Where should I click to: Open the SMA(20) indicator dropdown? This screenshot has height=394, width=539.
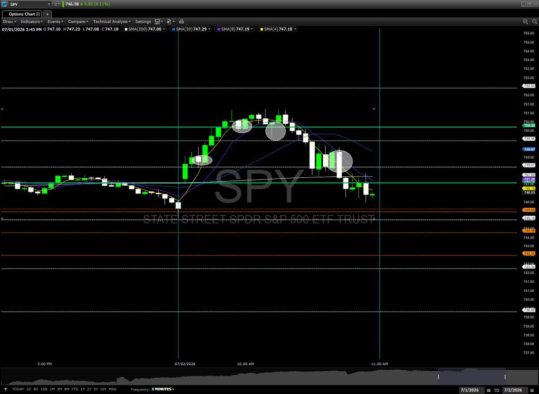208,29
